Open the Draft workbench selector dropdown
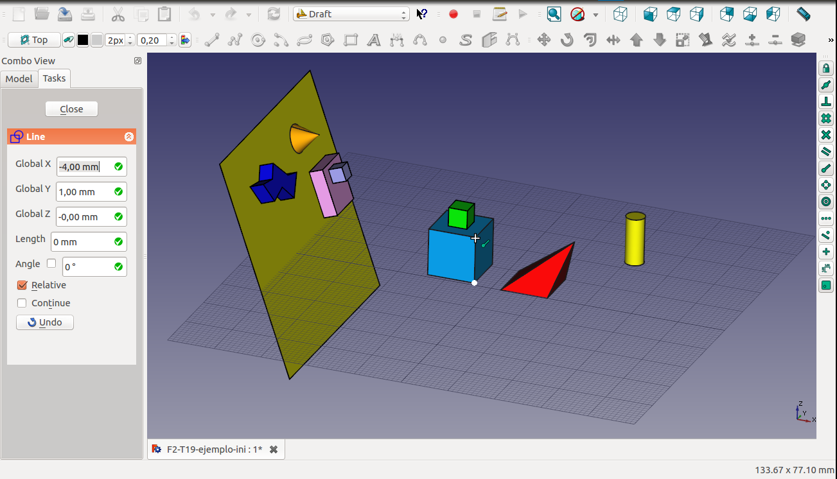The height and width of the screenshot is (479, 837). (351, 13)
